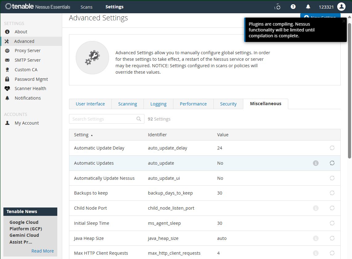Show info for Automatic Updates setting
The height and width of the screenshot is (259, 352).
coord(316,163)
